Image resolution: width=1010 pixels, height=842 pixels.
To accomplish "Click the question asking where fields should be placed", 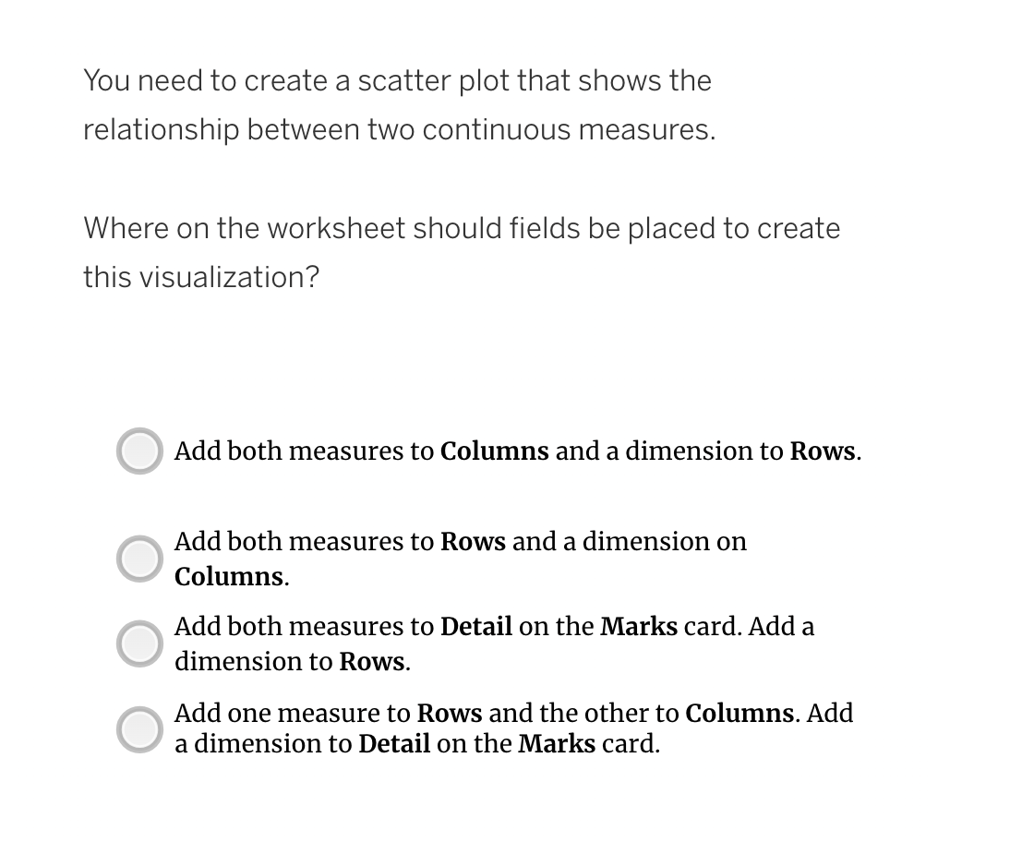I will 462,252.
